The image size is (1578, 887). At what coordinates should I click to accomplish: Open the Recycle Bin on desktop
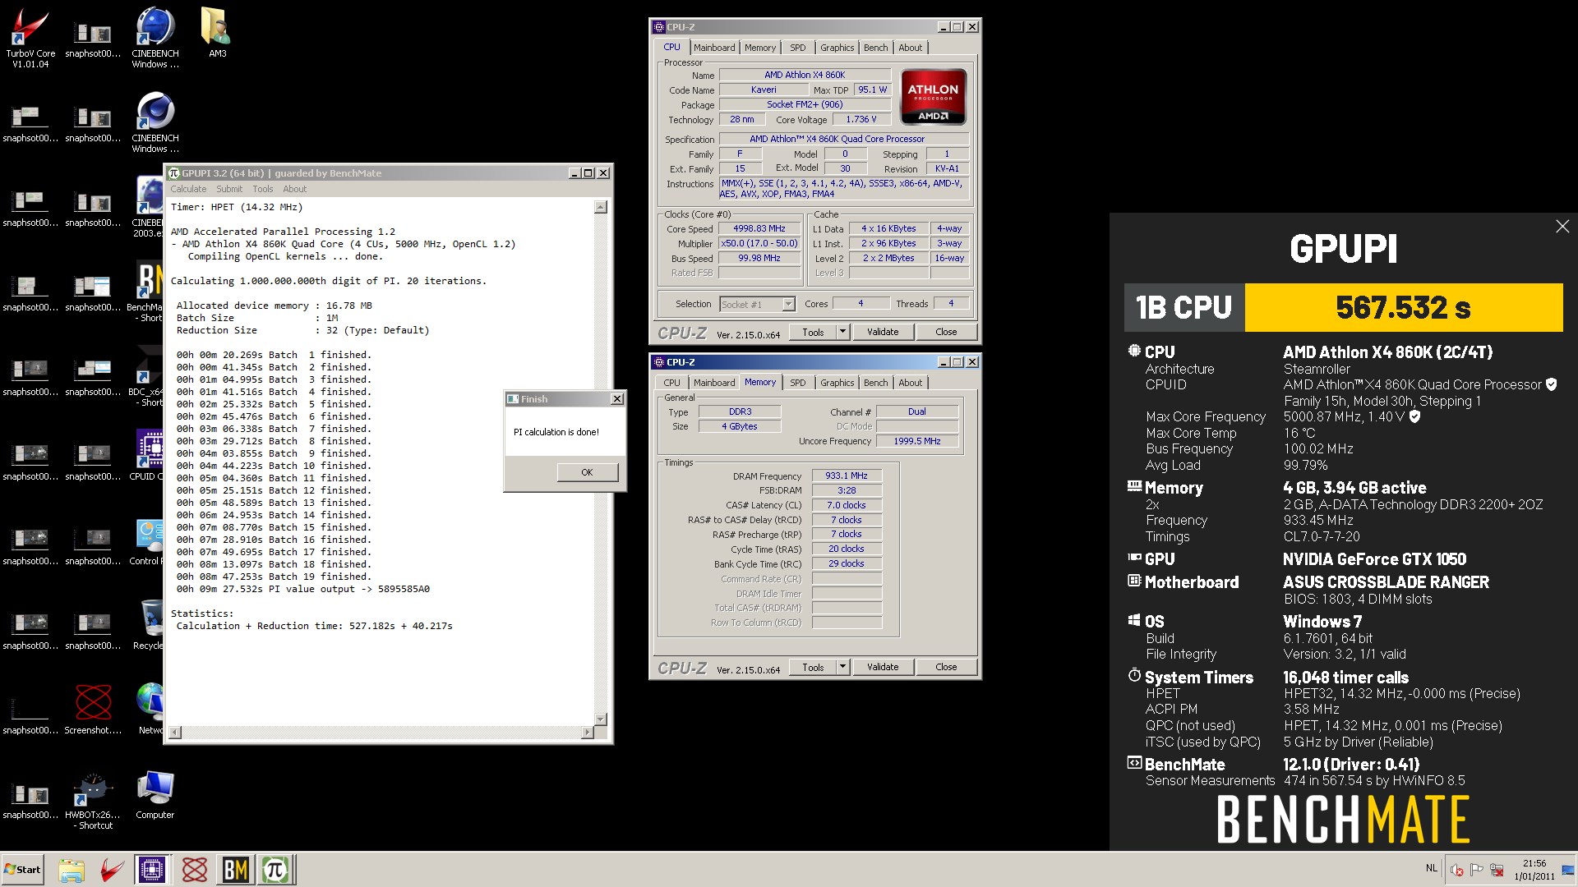tap(149, 624)
